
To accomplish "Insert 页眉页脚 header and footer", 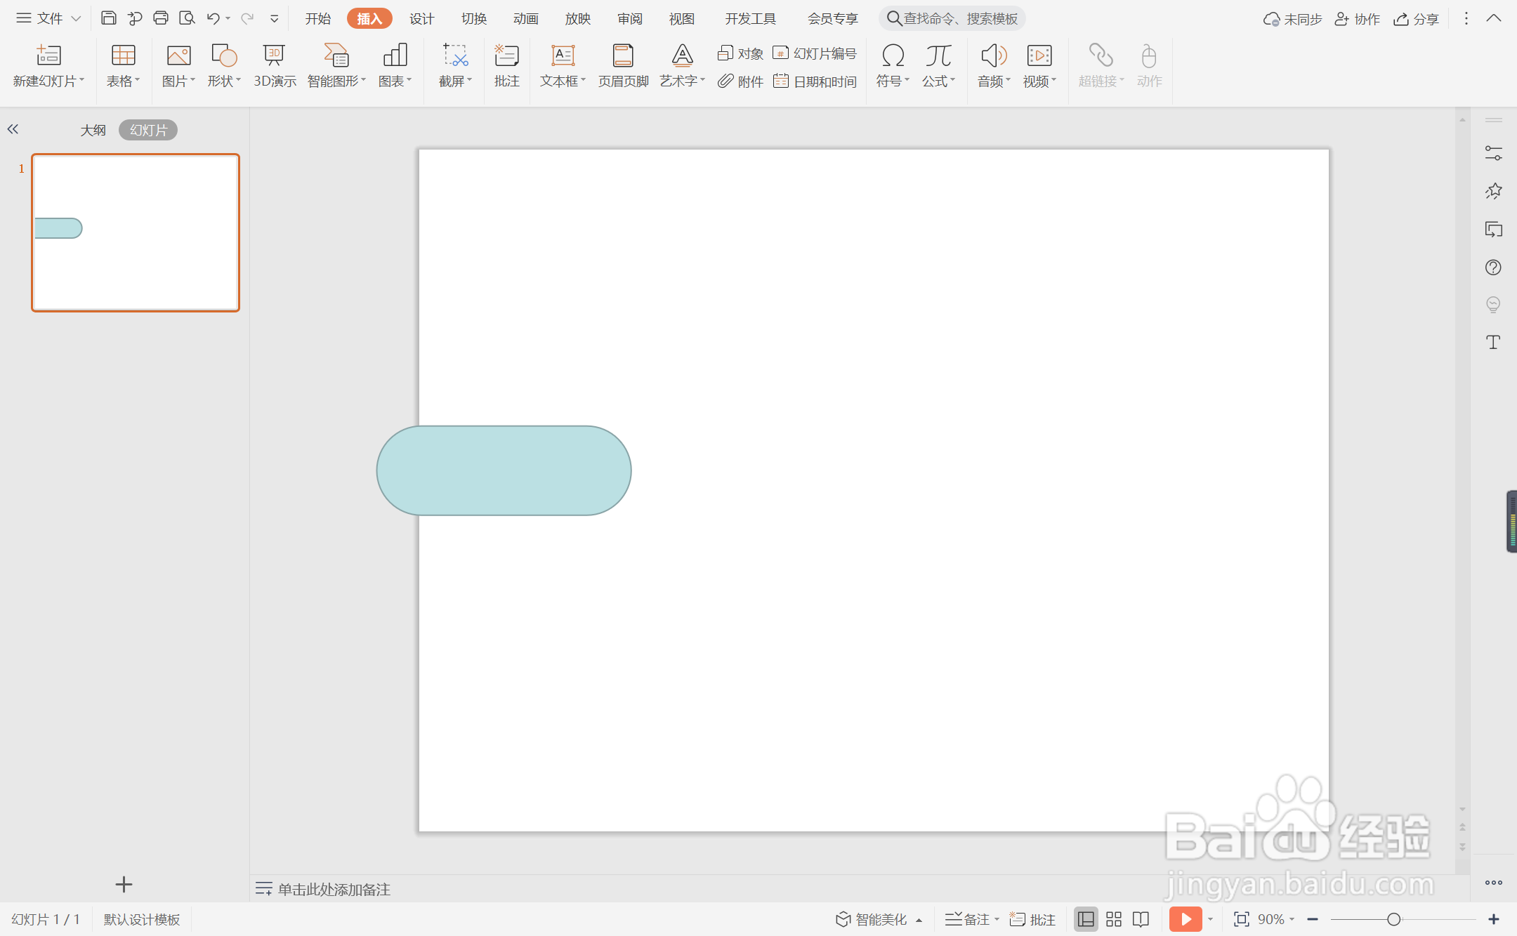I will pos(623,65).
